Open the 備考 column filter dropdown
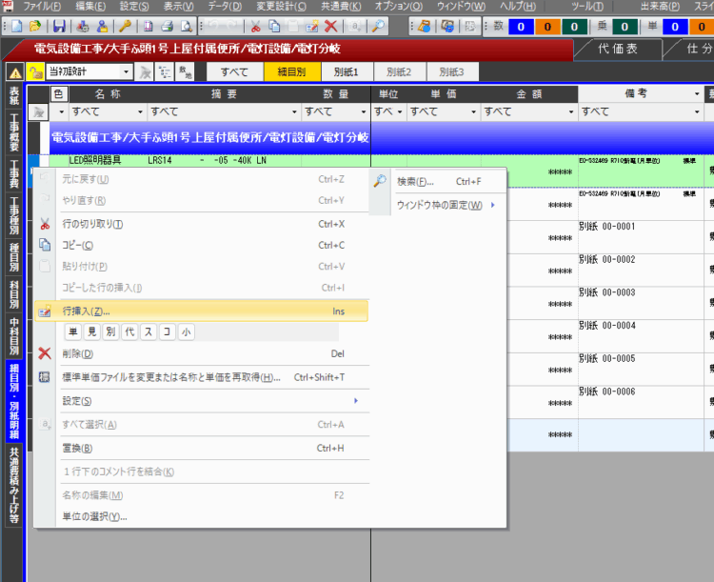Screen dimensions: 714x582 [x=639, y=111]
